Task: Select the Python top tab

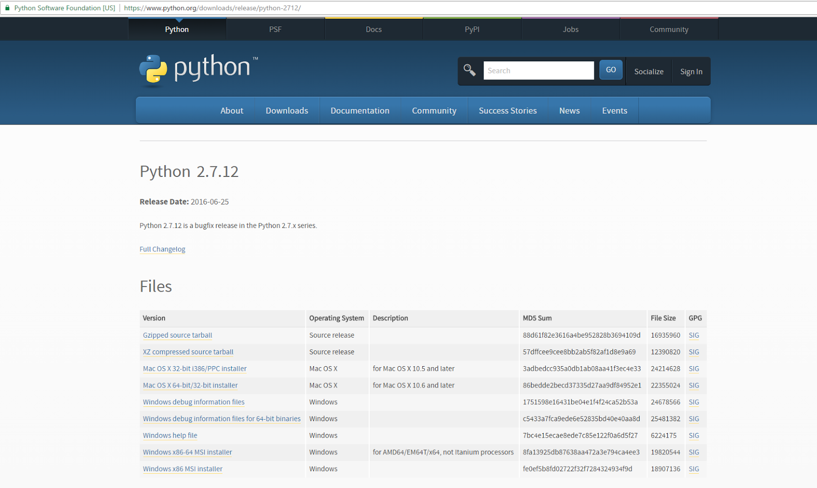Action: point(177,29)
